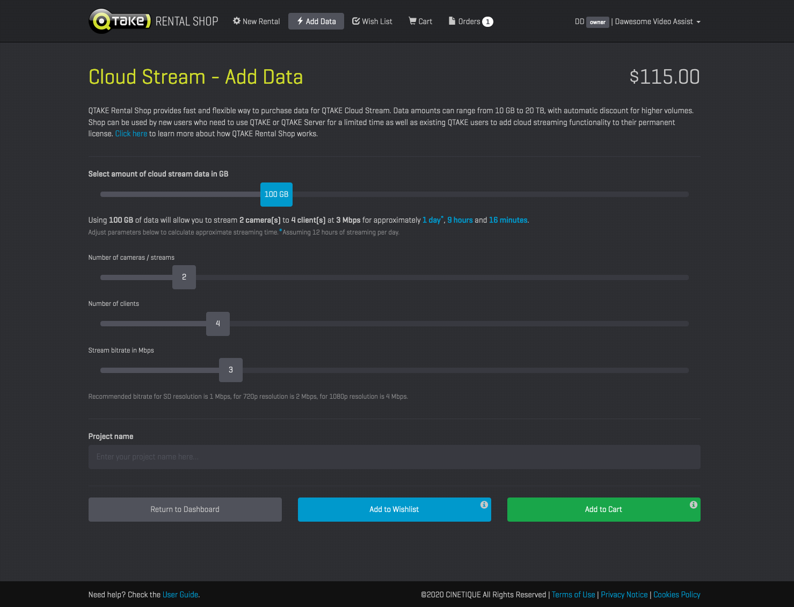This screenshot has width=794, height=607.
Task: Click the info icon on Add to Wishlist
Action: pos(484,504)
